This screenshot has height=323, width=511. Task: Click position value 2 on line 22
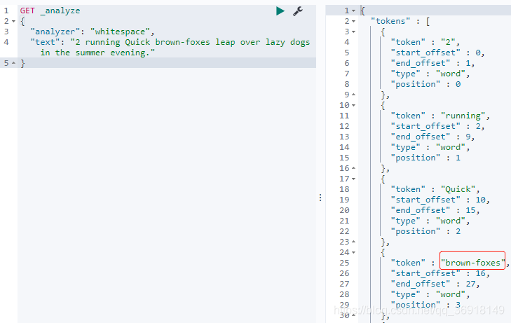[458, 231]
